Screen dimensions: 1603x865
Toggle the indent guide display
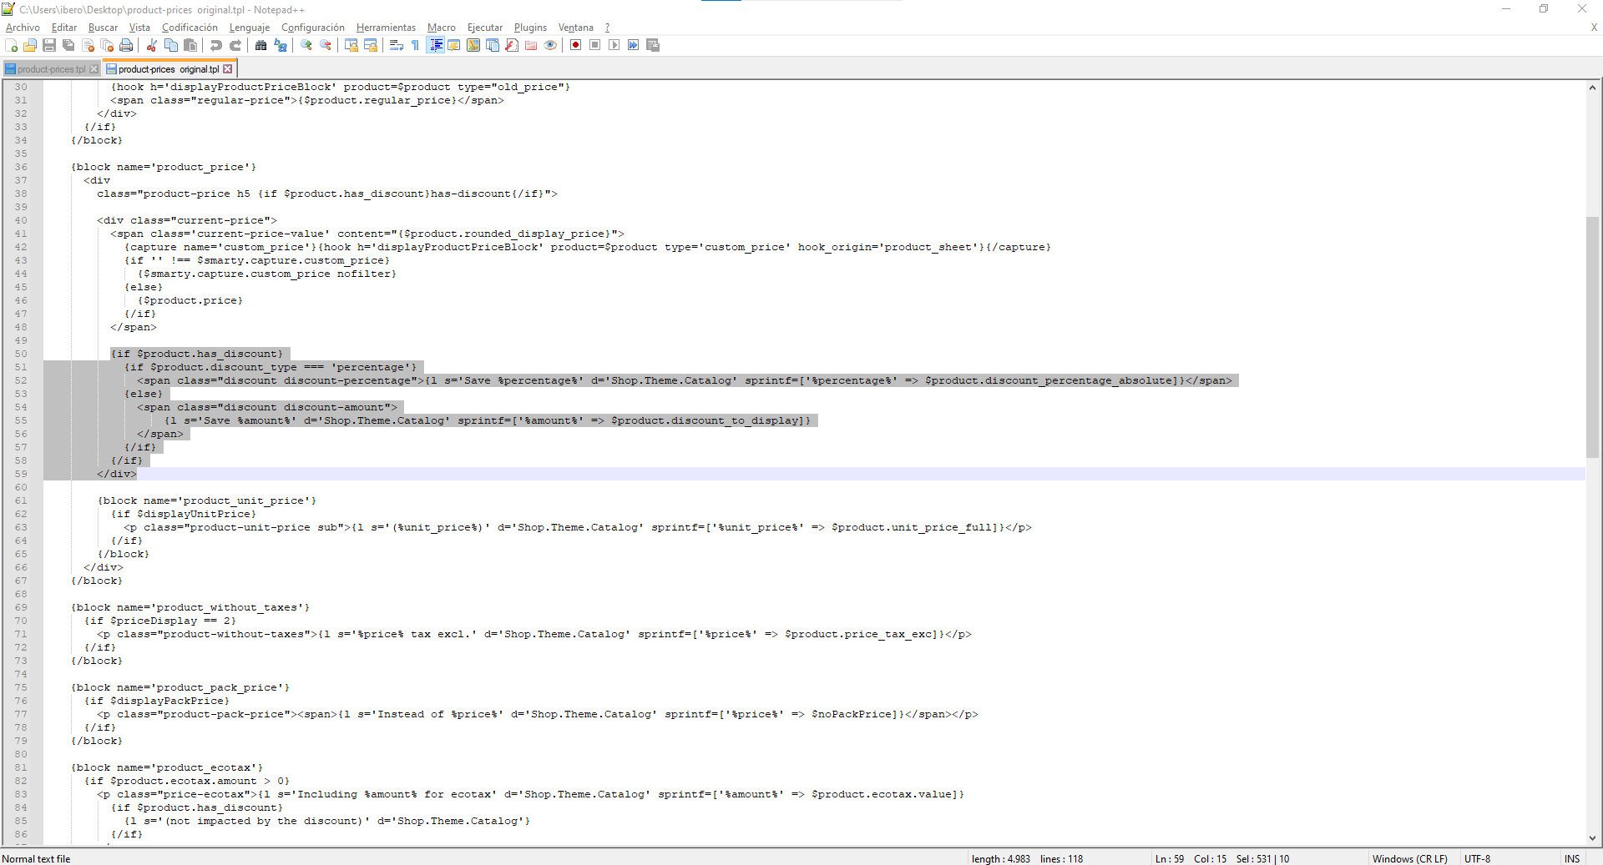[435, 45]
